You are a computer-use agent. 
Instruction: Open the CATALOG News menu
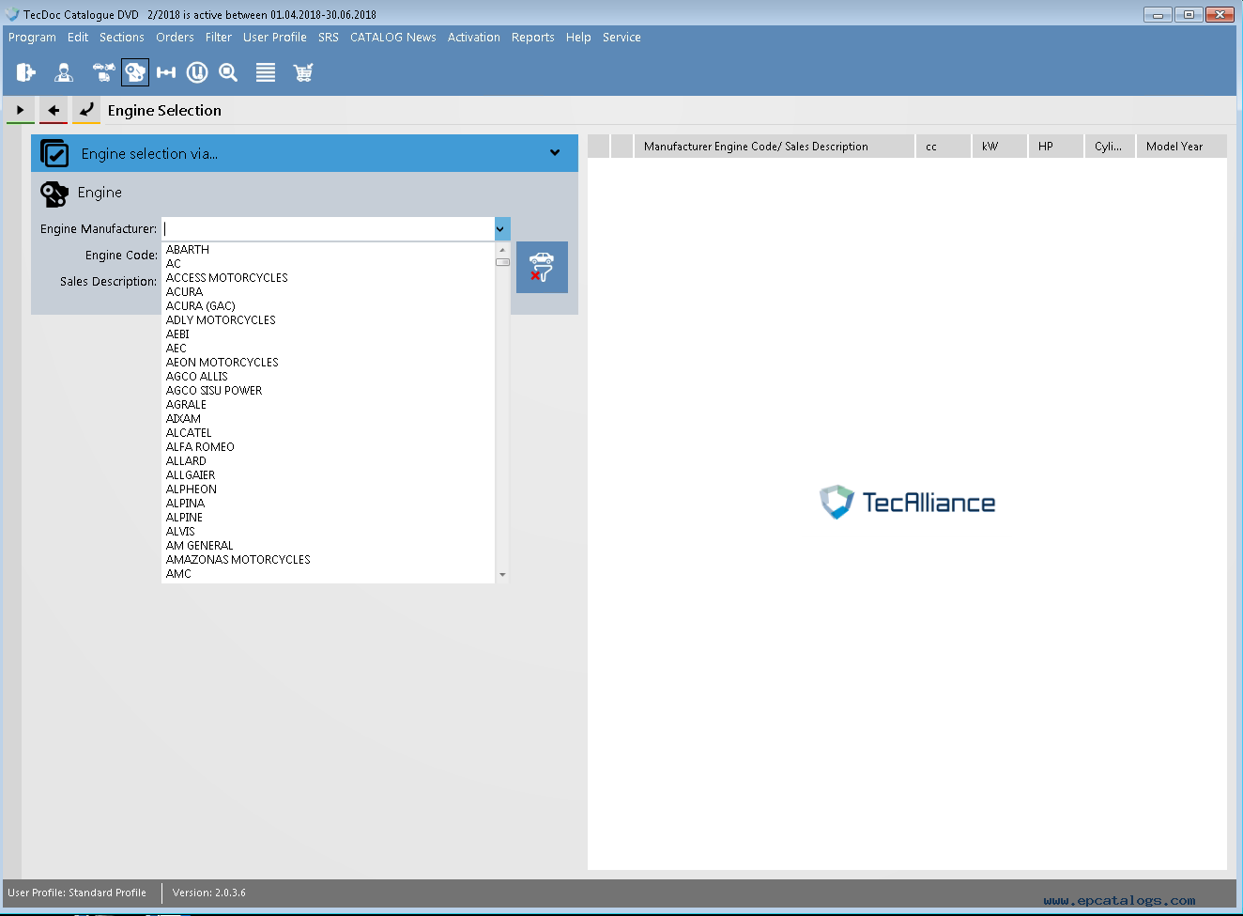[392, 38]
